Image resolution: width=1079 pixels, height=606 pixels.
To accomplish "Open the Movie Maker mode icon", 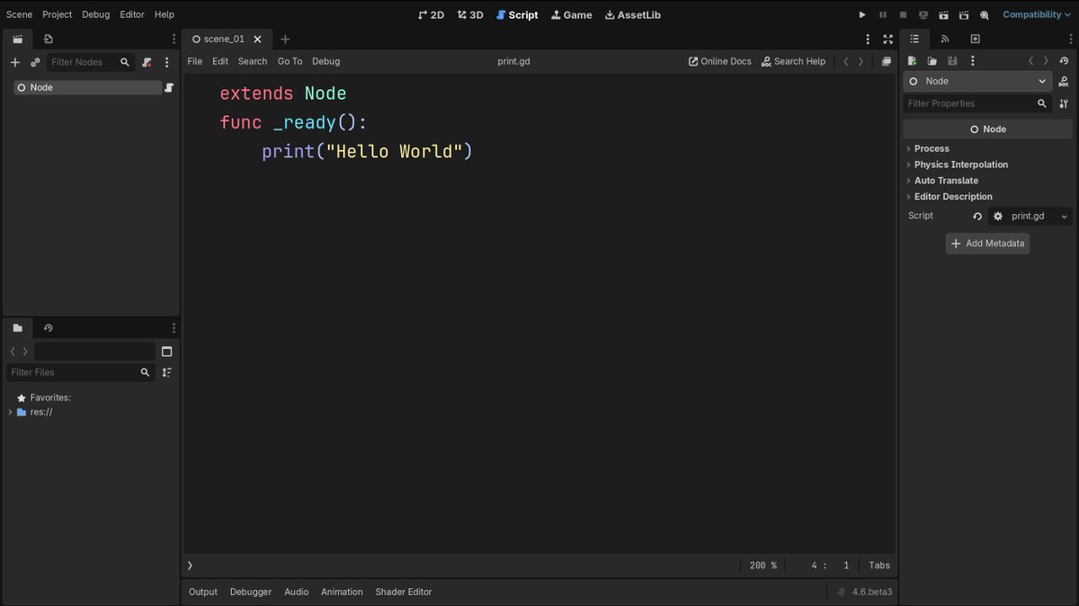I will point(985,14).
